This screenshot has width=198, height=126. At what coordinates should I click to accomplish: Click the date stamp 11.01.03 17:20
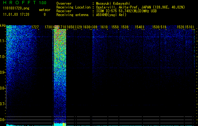click(16, 14)
